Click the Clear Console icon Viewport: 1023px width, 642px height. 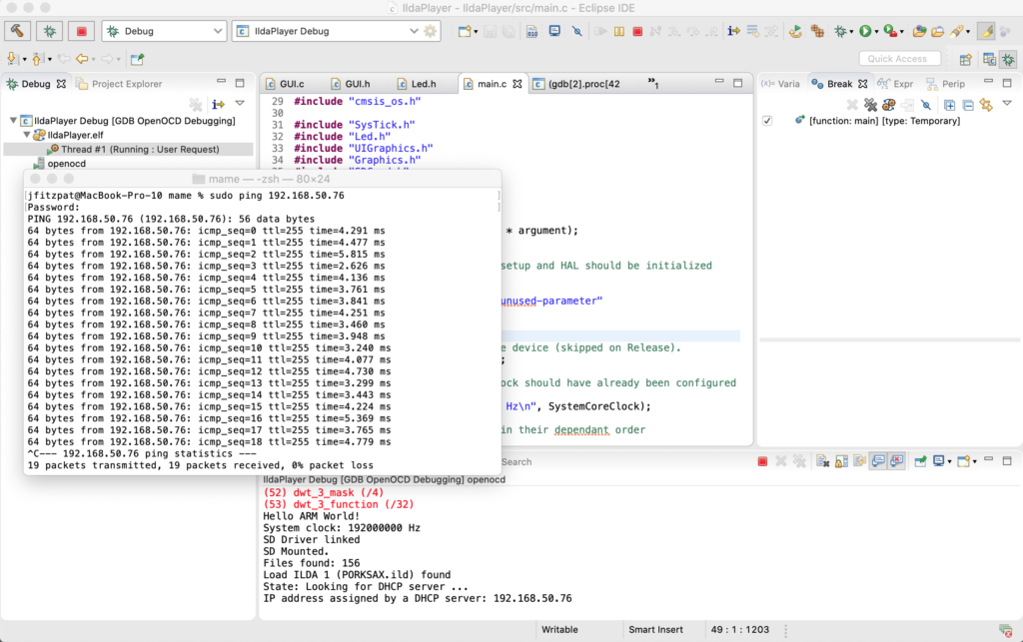(822, 461)
